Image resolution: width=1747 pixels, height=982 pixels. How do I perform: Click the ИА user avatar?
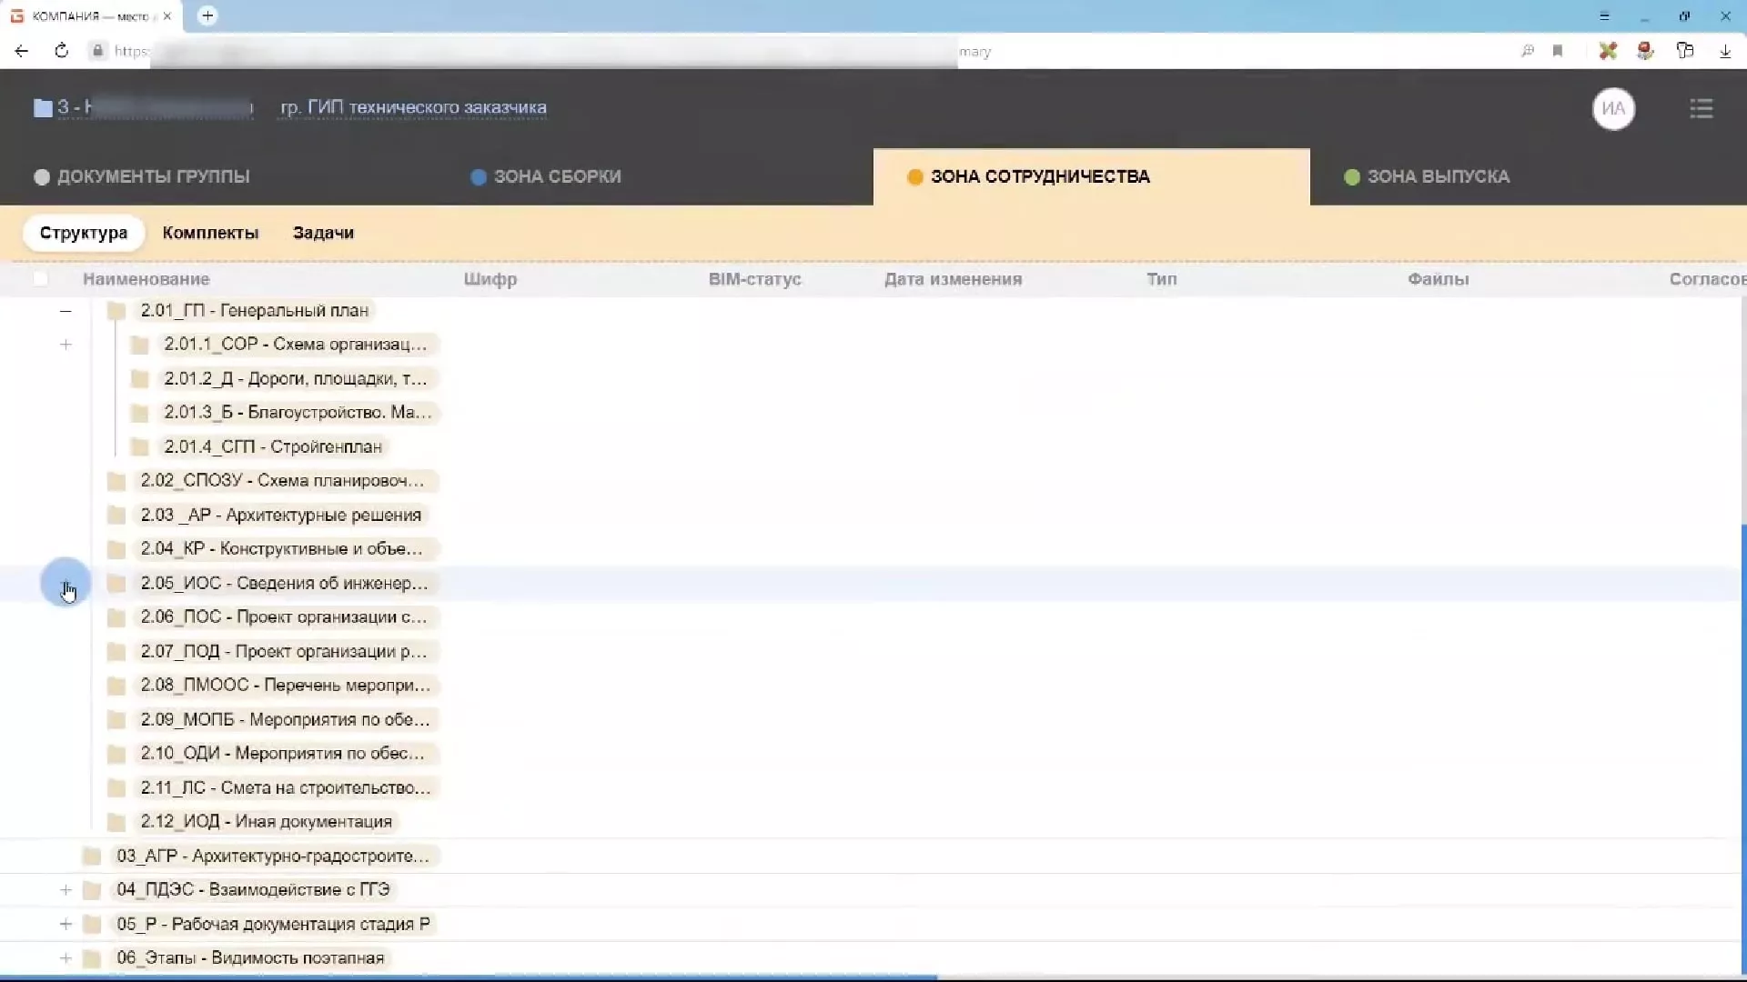coord(1613,109)
